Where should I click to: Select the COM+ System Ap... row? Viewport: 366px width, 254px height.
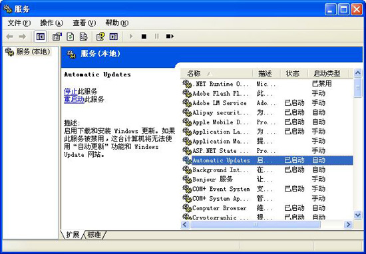268,199
